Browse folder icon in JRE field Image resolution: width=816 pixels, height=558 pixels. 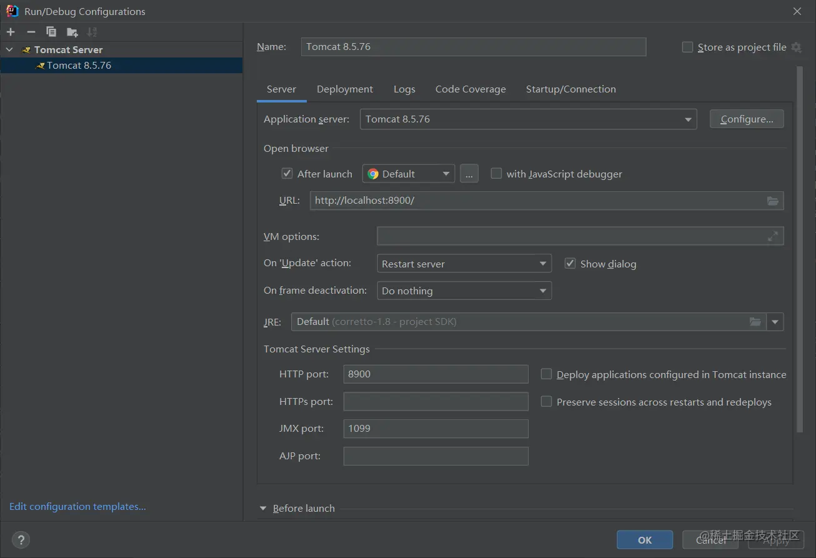pos(755,322)
